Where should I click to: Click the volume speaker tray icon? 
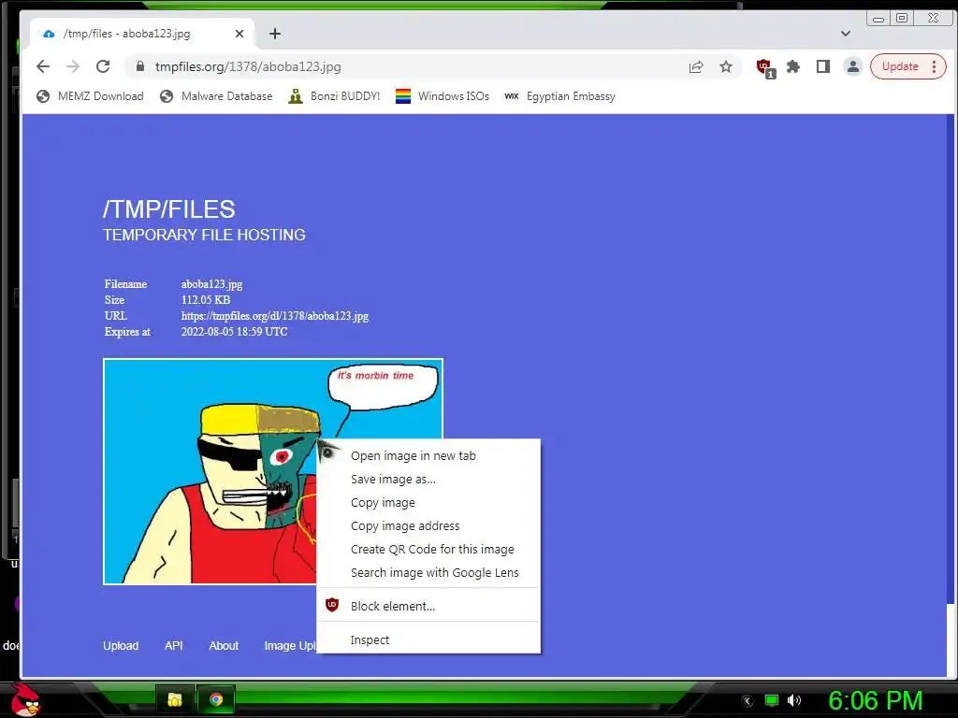(794, 700)
